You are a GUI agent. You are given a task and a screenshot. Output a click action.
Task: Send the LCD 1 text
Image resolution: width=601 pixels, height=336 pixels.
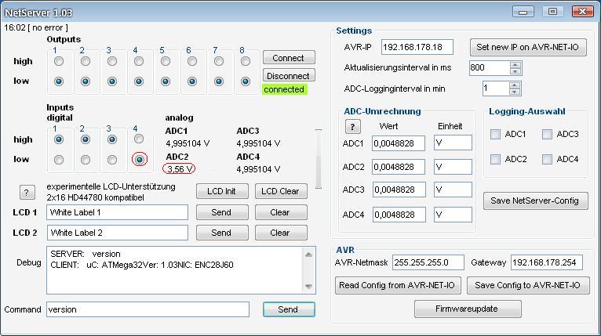click(x=221, y=212)
